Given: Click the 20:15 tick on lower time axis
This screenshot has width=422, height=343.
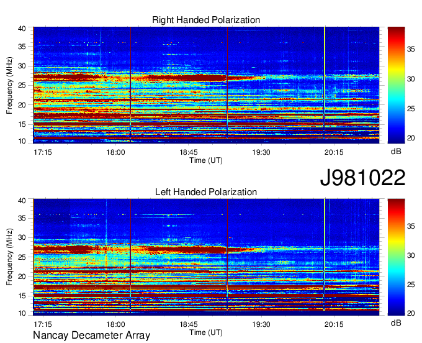Looking at the screenshot, I should 334,324.
